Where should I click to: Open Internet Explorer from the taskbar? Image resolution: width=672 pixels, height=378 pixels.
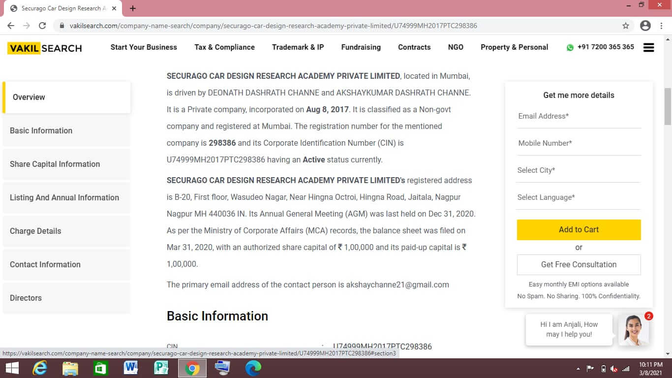(x=39, y=368)
